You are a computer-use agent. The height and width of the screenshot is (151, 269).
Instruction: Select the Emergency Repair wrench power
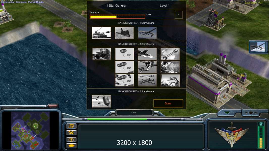[x=170, y=54]
